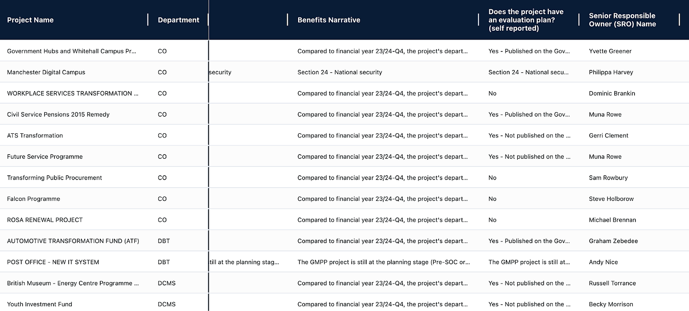Select Transforming Public Procurement project name
689x311 pixels.
[x=54, y=178]
